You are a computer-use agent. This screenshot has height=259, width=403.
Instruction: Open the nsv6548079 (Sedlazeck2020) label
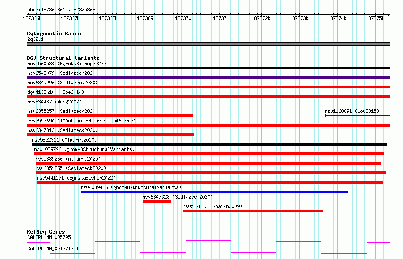pyautogui.click(x=62, y=73)
